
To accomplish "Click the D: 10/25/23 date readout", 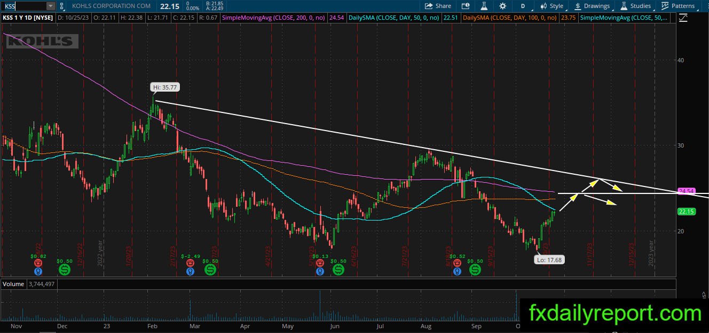I will (x=74, y=18).
